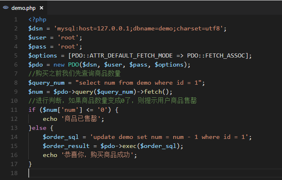Image resolution: width=282 pixels, height=180 pixels.
Task: Click the $pass variable name
Action: (37, 46)
